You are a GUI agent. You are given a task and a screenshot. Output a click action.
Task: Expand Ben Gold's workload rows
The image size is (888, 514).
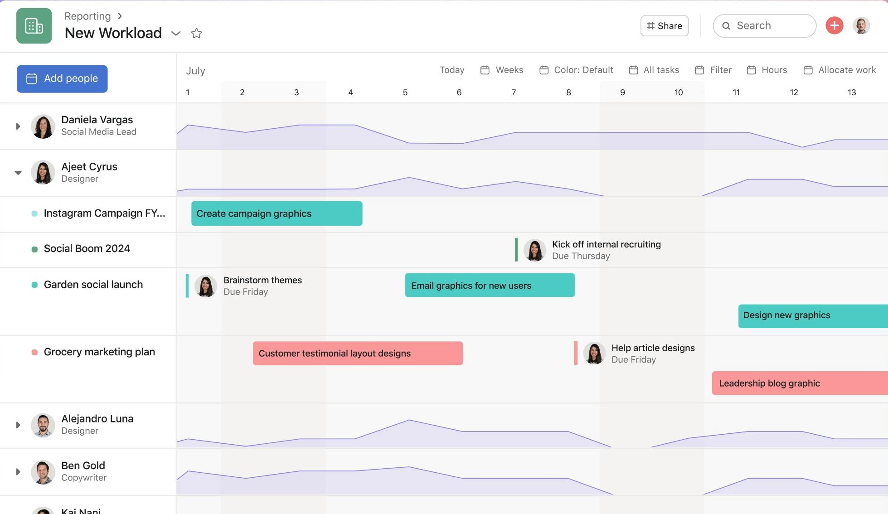18,471
